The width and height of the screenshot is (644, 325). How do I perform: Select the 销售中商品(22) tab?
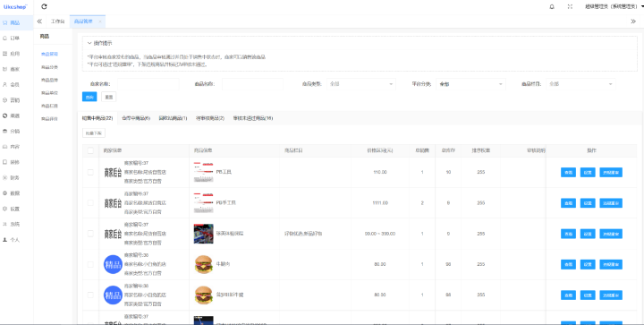click(97, 118)
